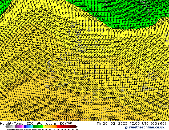Click the 12:00 UTC time label
169x130 pixels.
click(x=139, y=124)
